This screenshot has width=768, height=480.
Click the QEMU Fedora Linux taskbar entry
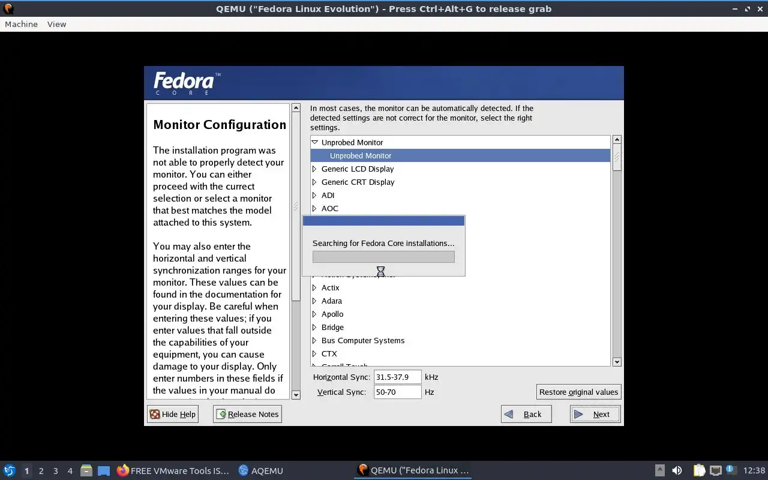pos(413,470)
